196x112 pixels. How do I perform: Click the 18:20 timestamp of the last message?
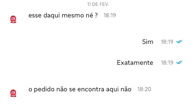(144, 89)
